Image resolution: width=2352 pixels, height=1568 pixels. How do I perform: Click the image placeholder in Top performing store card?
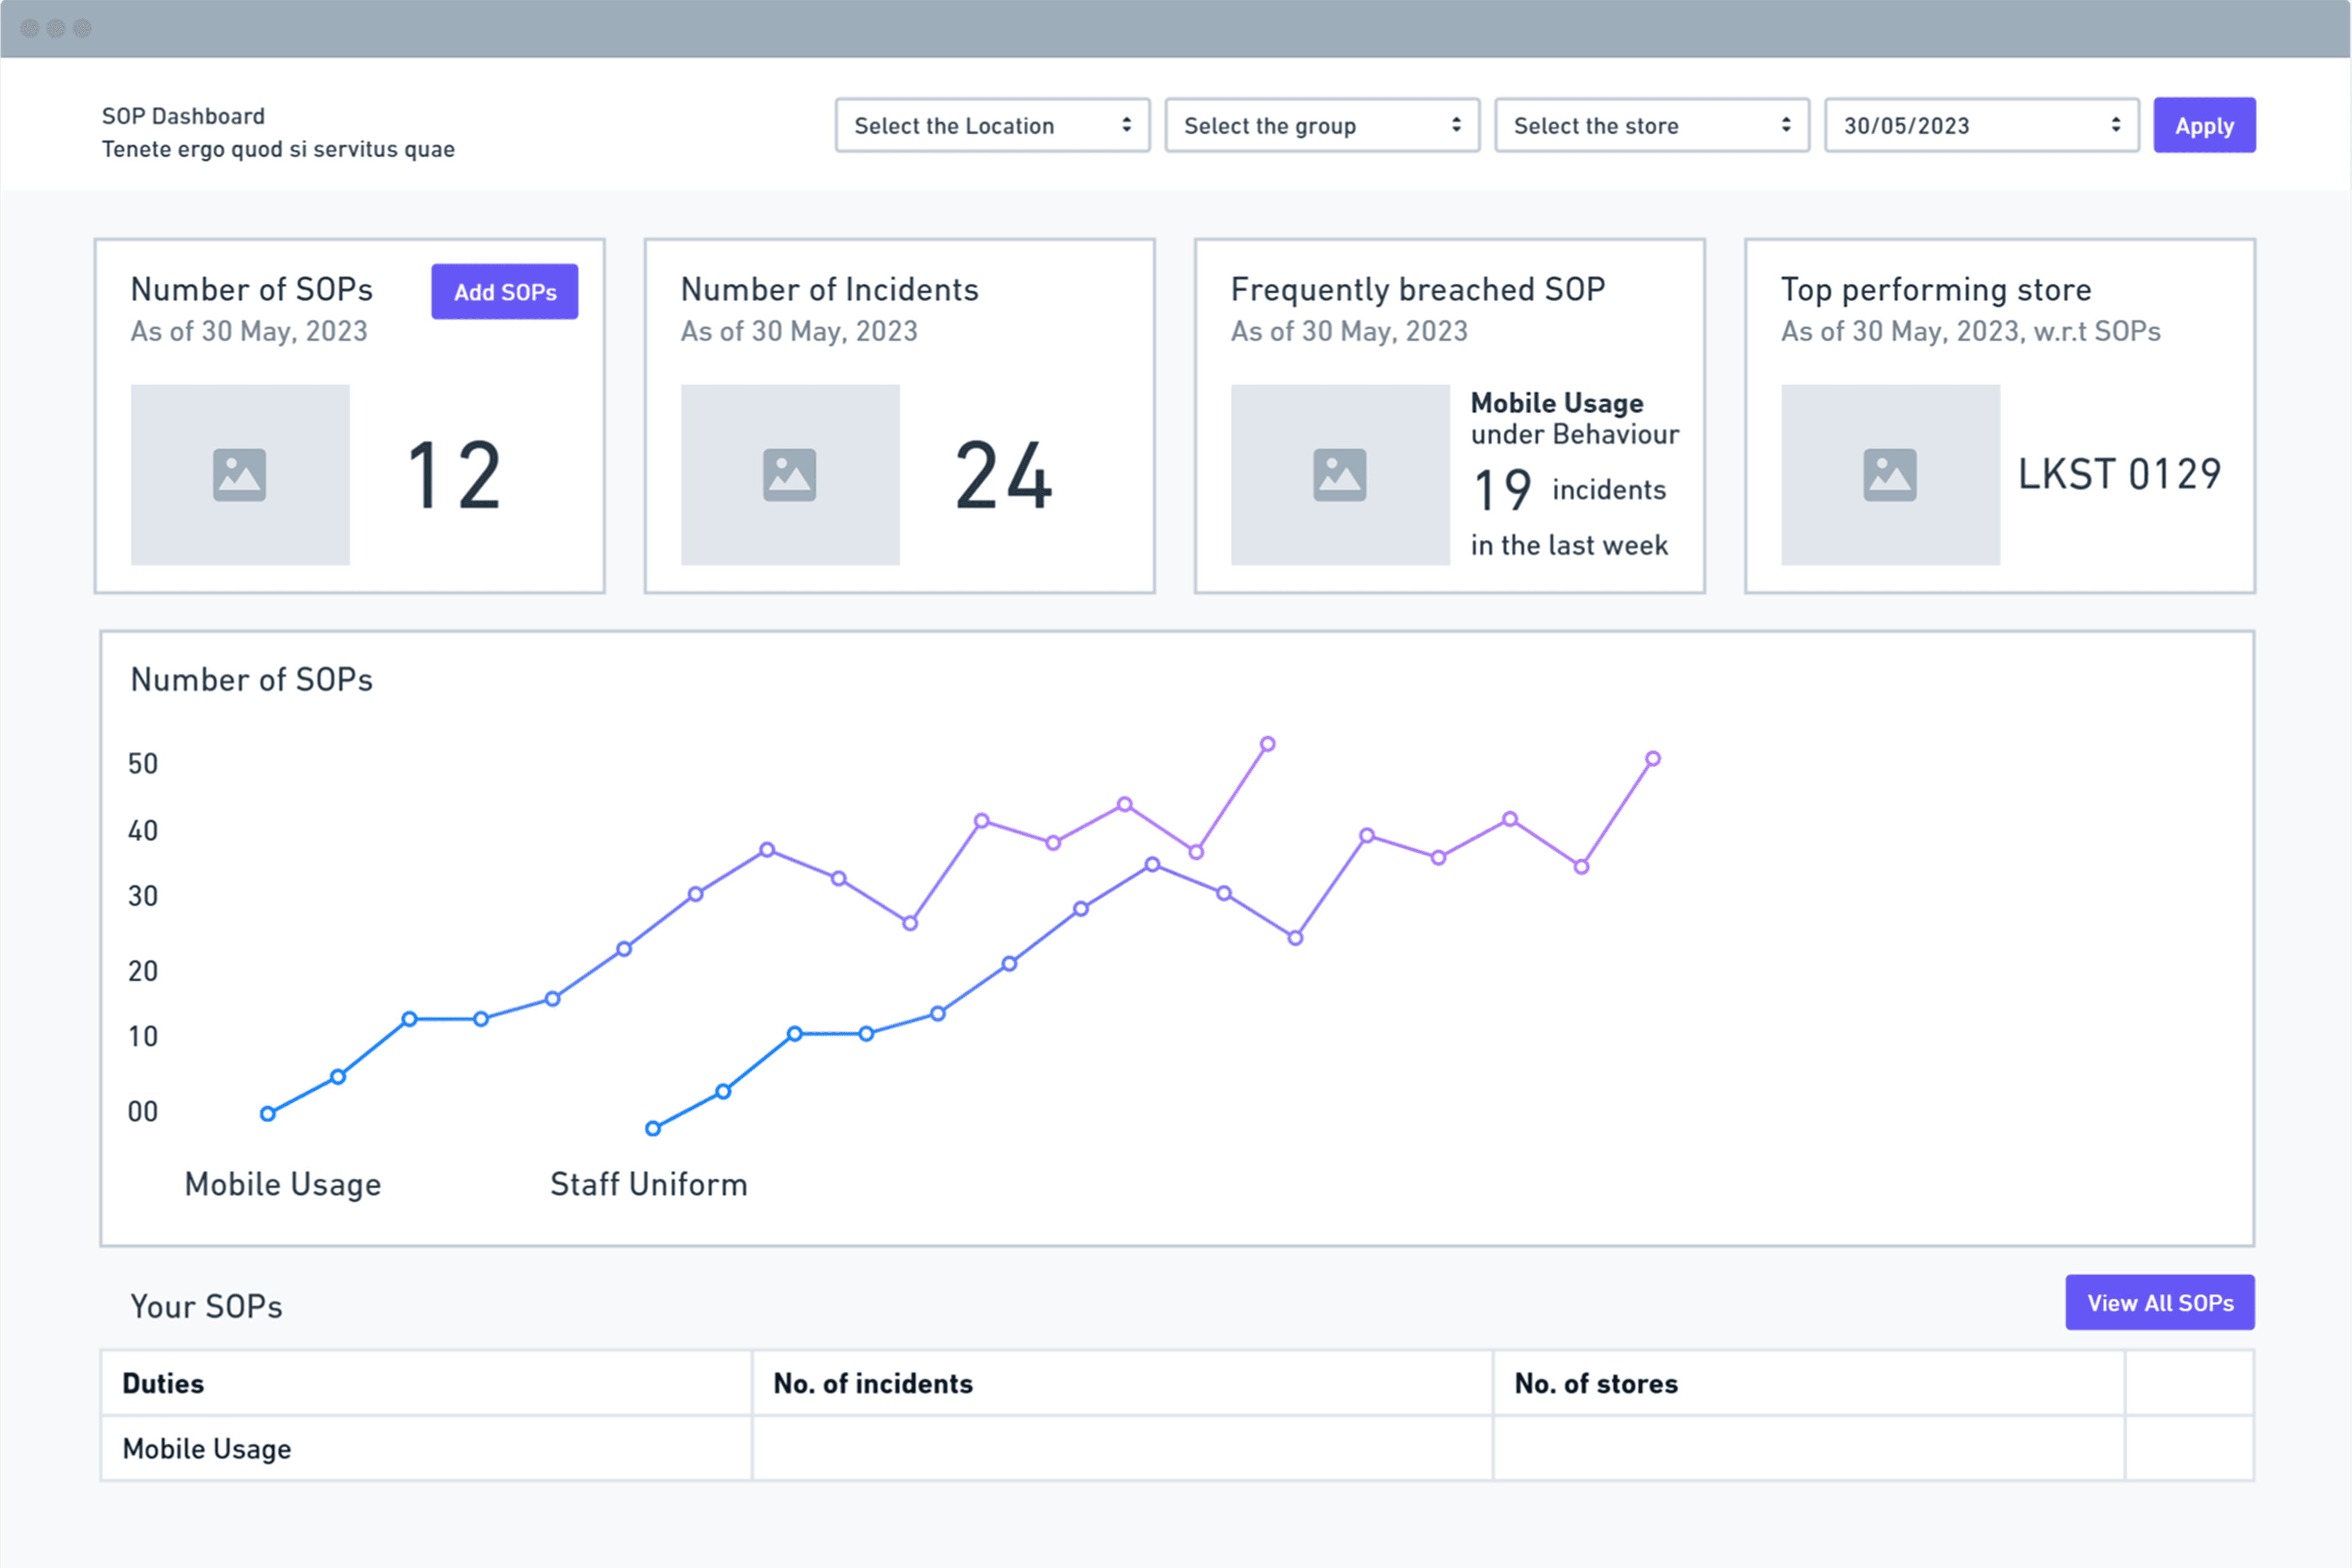coord(1890,475)
